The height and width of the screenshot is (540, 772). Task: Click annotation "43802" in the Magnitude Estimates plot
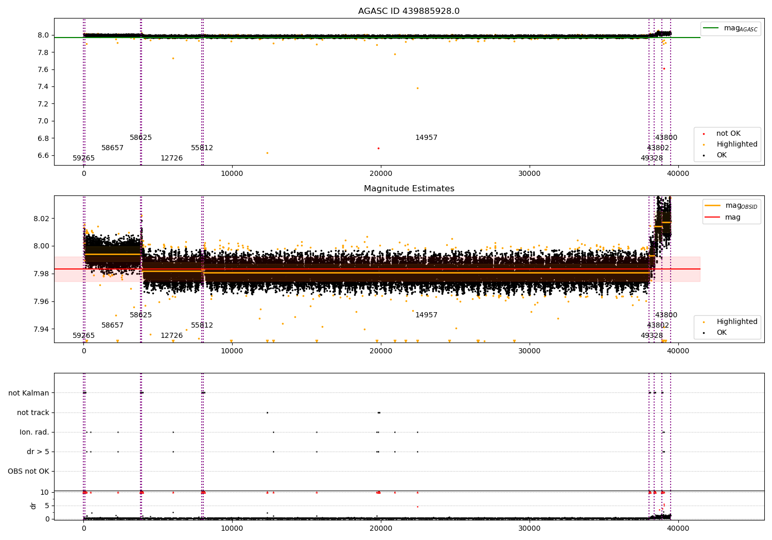click(x=658, y=326)
